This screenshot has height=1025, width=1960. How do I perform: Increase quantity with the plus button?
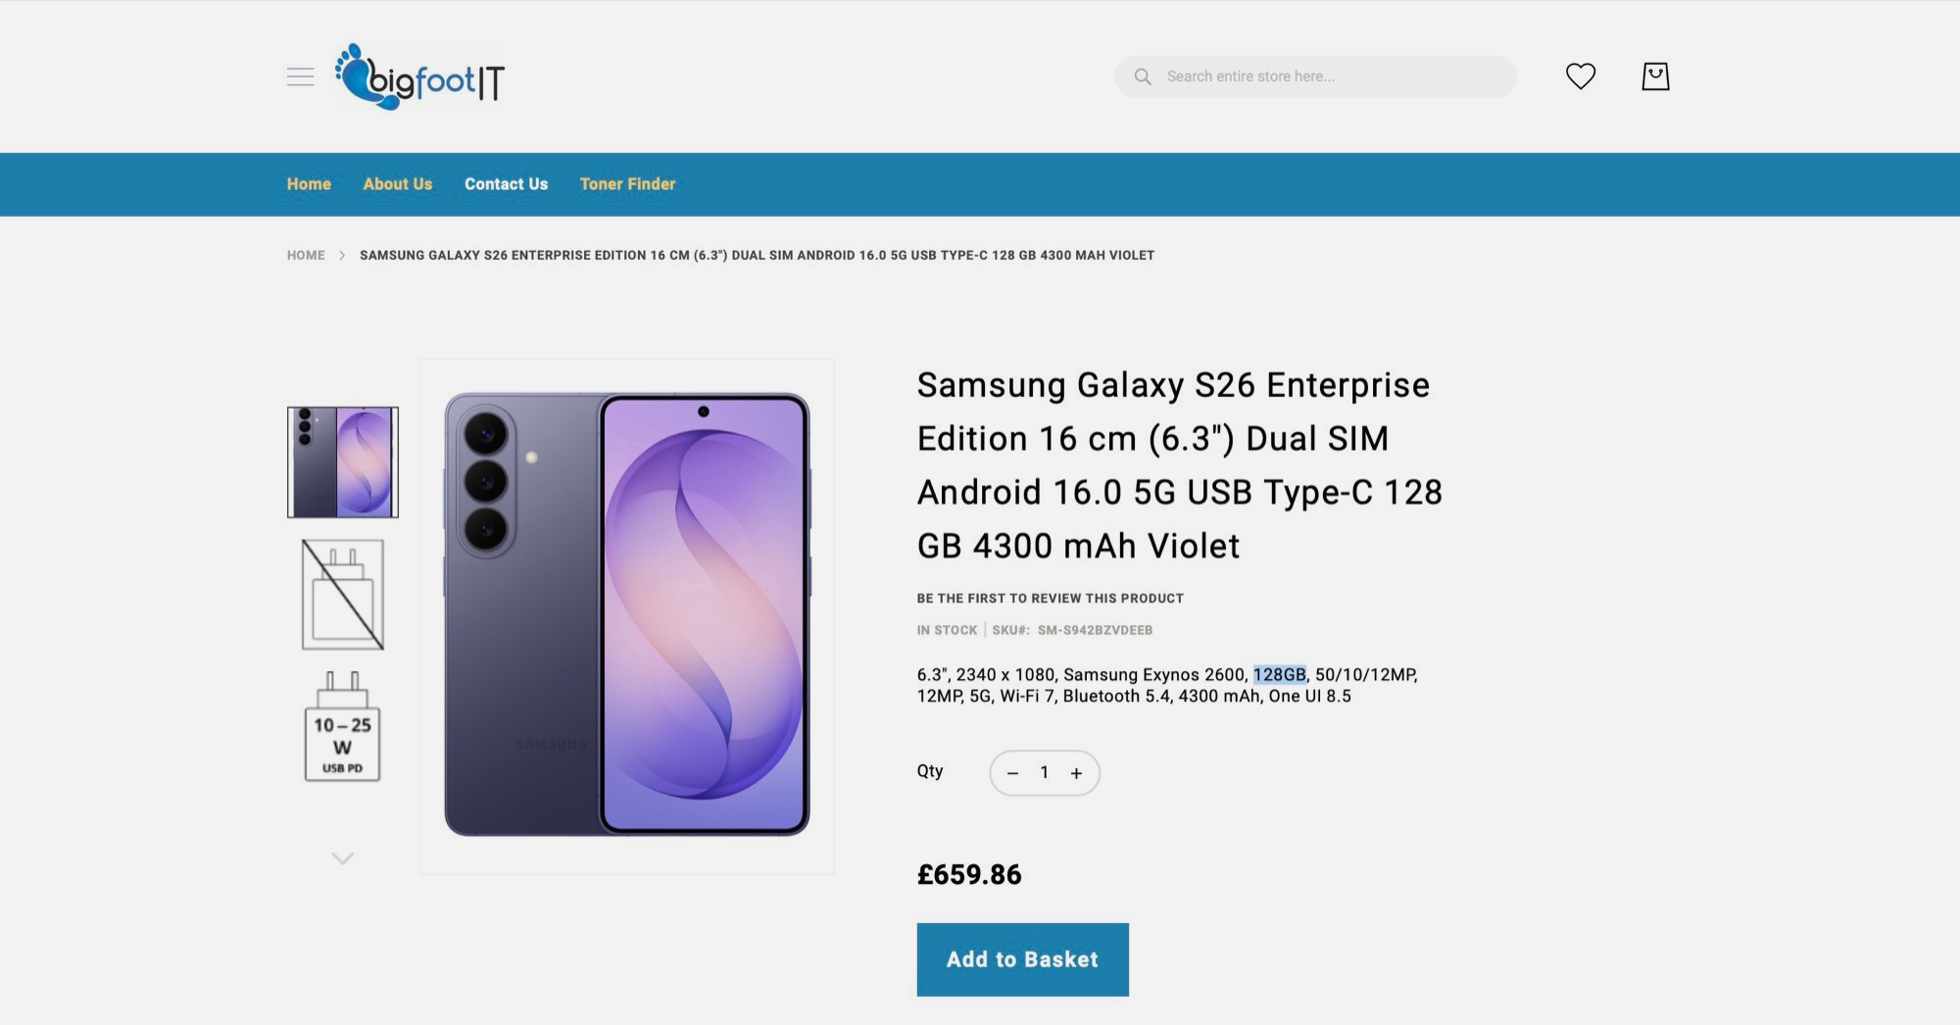[x=1076, y=773]
